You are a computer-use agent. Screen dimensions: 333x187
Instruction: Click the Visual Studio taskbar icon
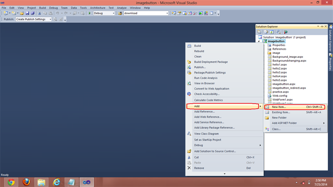pyautogui.click(x=87, y=182)
